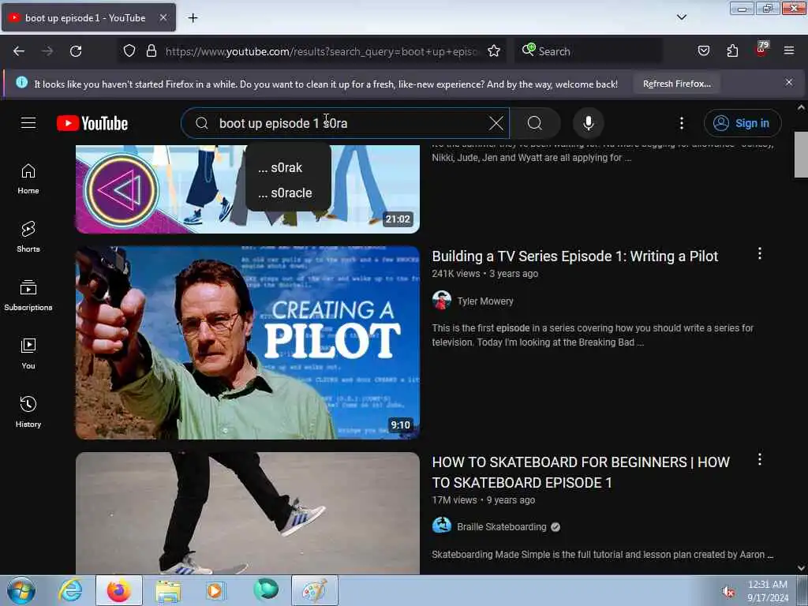808x606 pixels.
Task: Dismiss the Firefox notification bar
Action: [789, 82]
